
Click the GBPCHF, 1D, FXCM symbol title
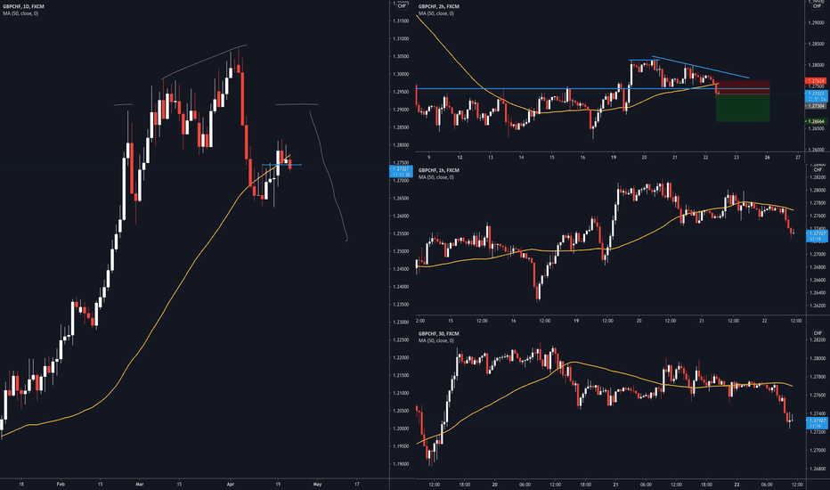(x=24, y=6)
